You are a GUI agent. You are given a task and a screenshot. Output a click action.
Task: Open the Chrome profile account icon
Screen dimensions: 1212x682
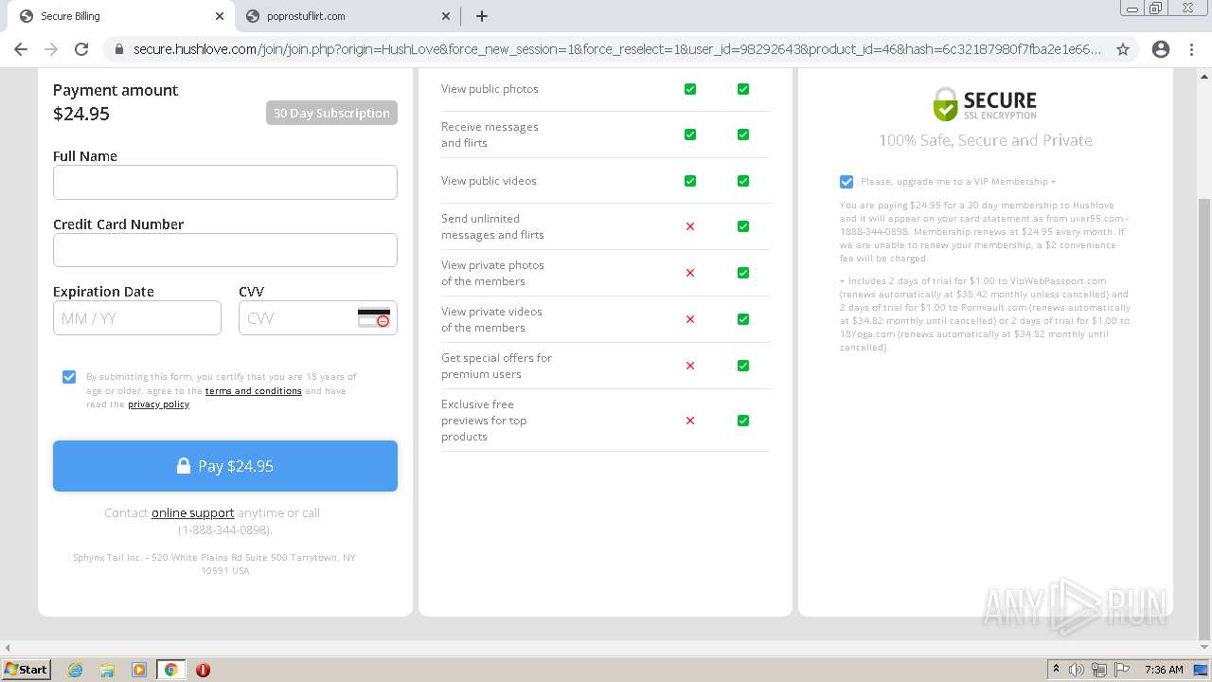[x=1161, y=49]
